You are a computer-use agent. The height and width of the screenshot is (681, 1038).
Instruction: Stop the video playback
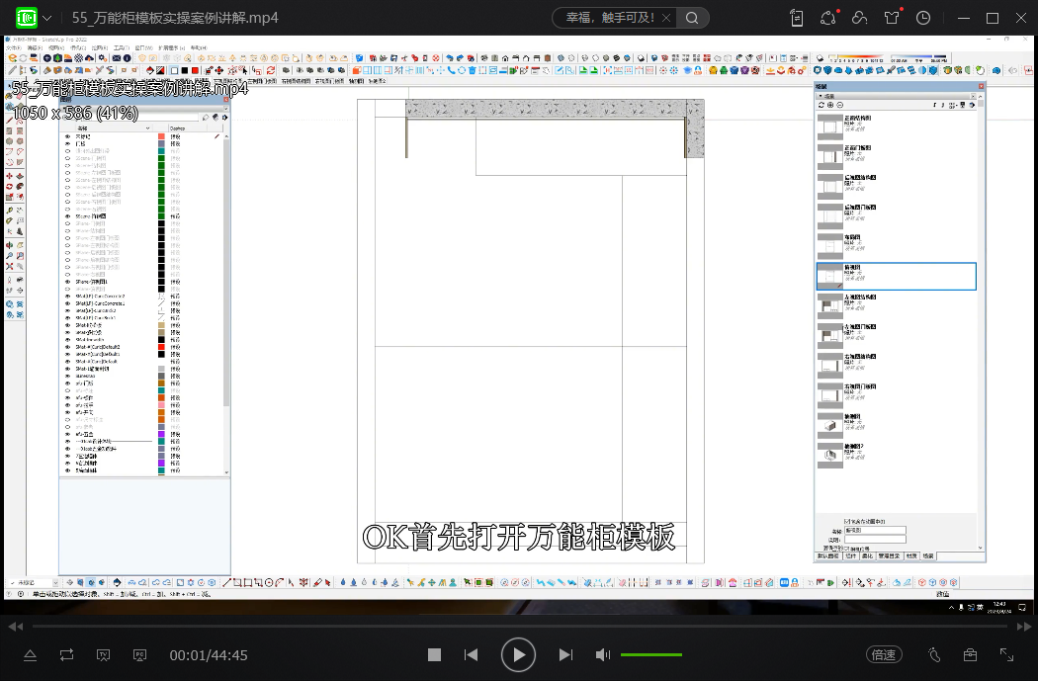[434, 655]
